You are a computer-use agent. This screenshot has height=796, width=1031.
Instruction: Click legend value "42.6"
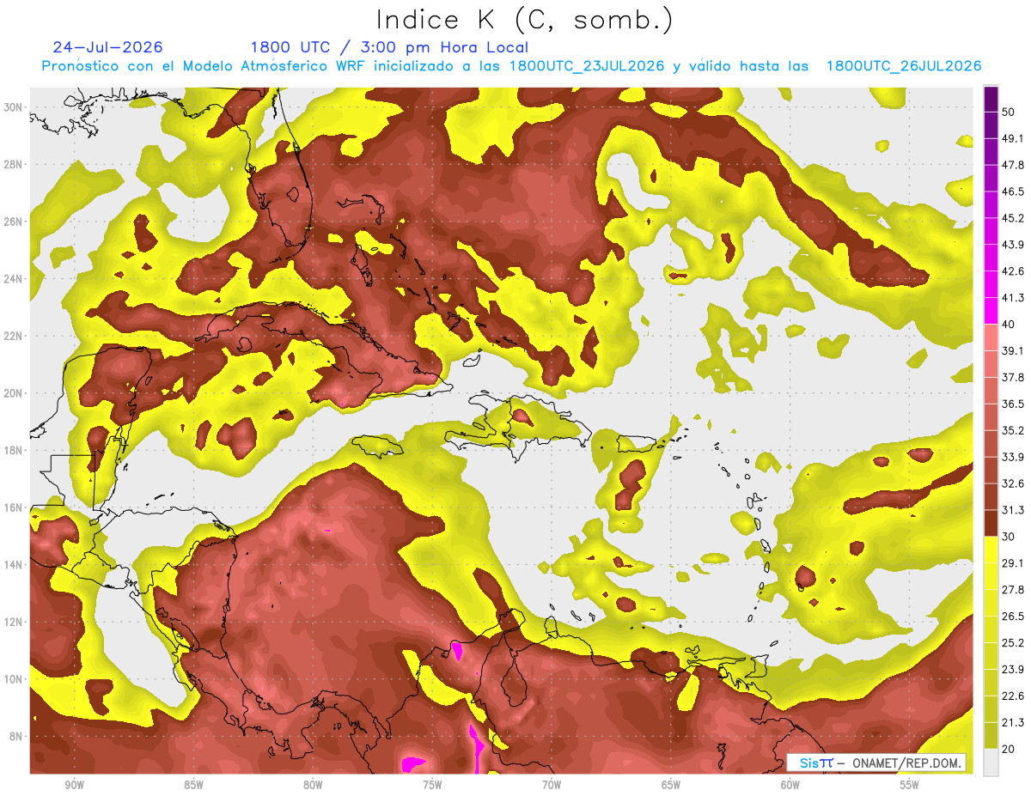pyautogui.click(x=1013, y=271)
